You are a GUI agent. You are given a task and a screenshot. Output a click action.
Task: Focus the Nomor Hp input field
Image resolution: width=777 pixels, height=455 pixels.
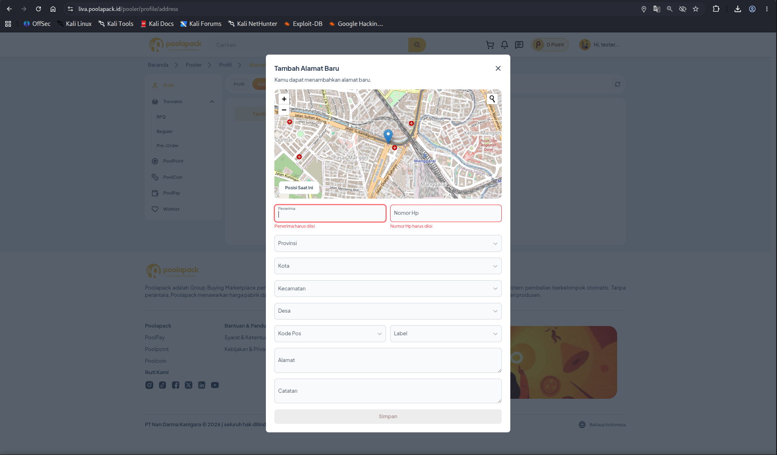pyautogui.click(x=446, y=213)
